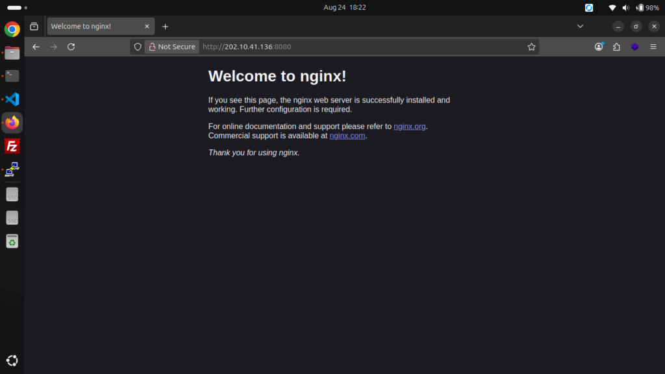Follow the nginx.org documentation link
The width and height of the screenshot is (665, 374).
pyautogui.click(x=409, y=127)
